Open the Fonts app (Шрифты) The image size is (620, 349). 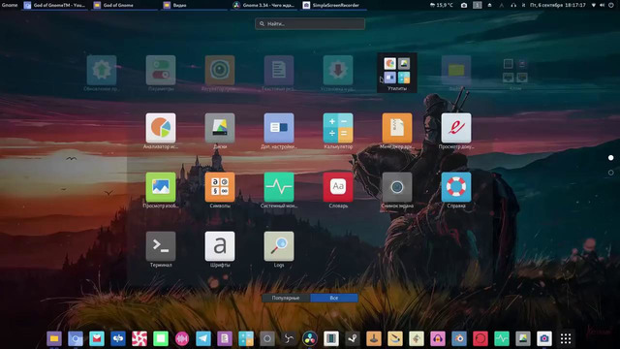coord(220,246)
